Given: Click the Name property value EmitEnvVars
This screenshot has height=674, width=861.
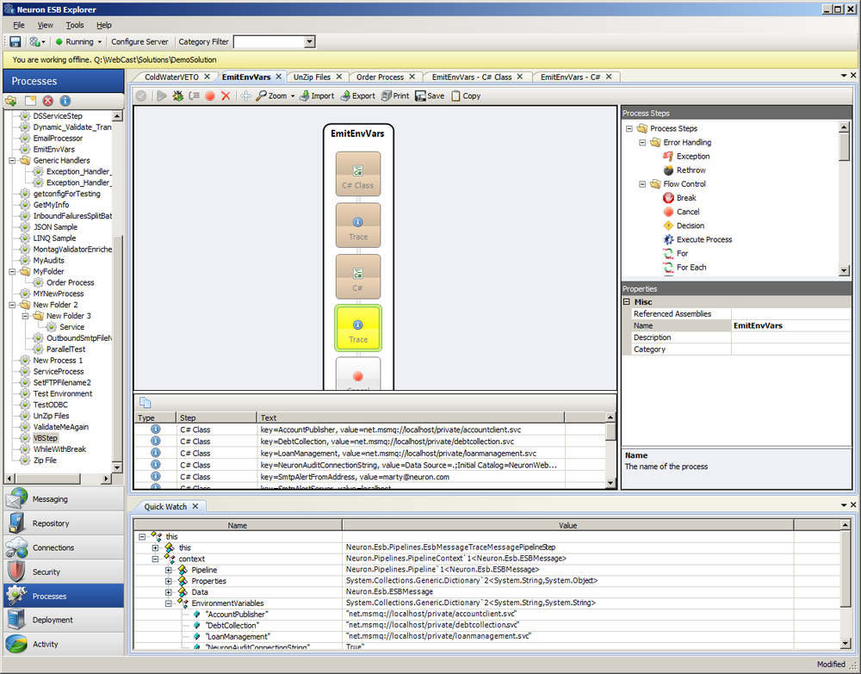Looking at the screenshot, I should tap(790, 326).
